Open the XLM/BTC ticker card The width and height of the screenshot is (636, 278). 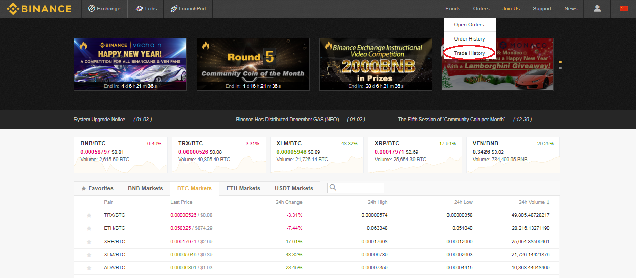317,154
